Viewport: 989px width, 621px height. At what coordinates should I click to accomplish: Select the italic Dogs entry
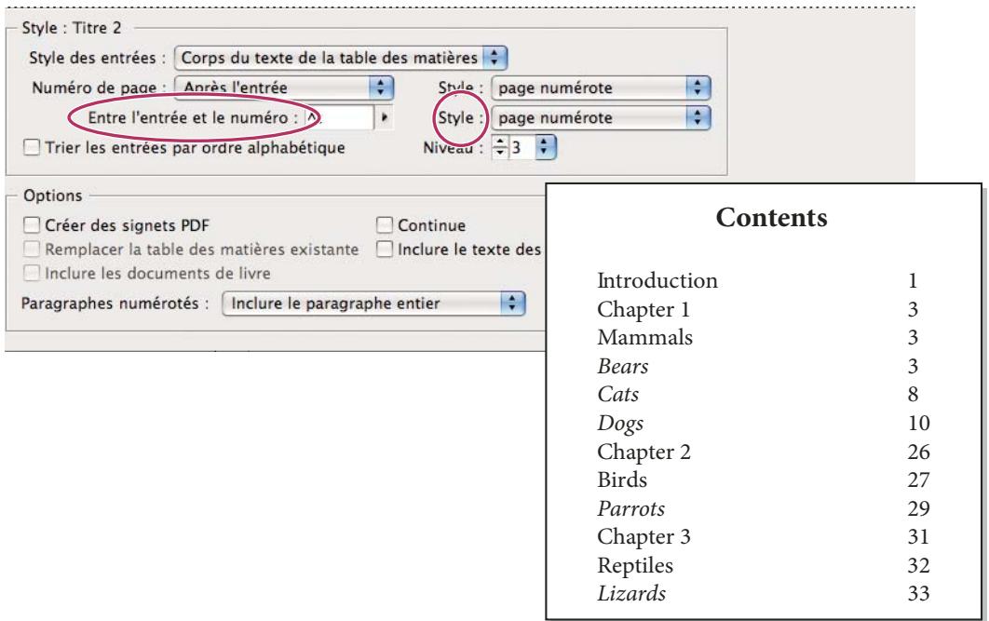coord(620,424)
